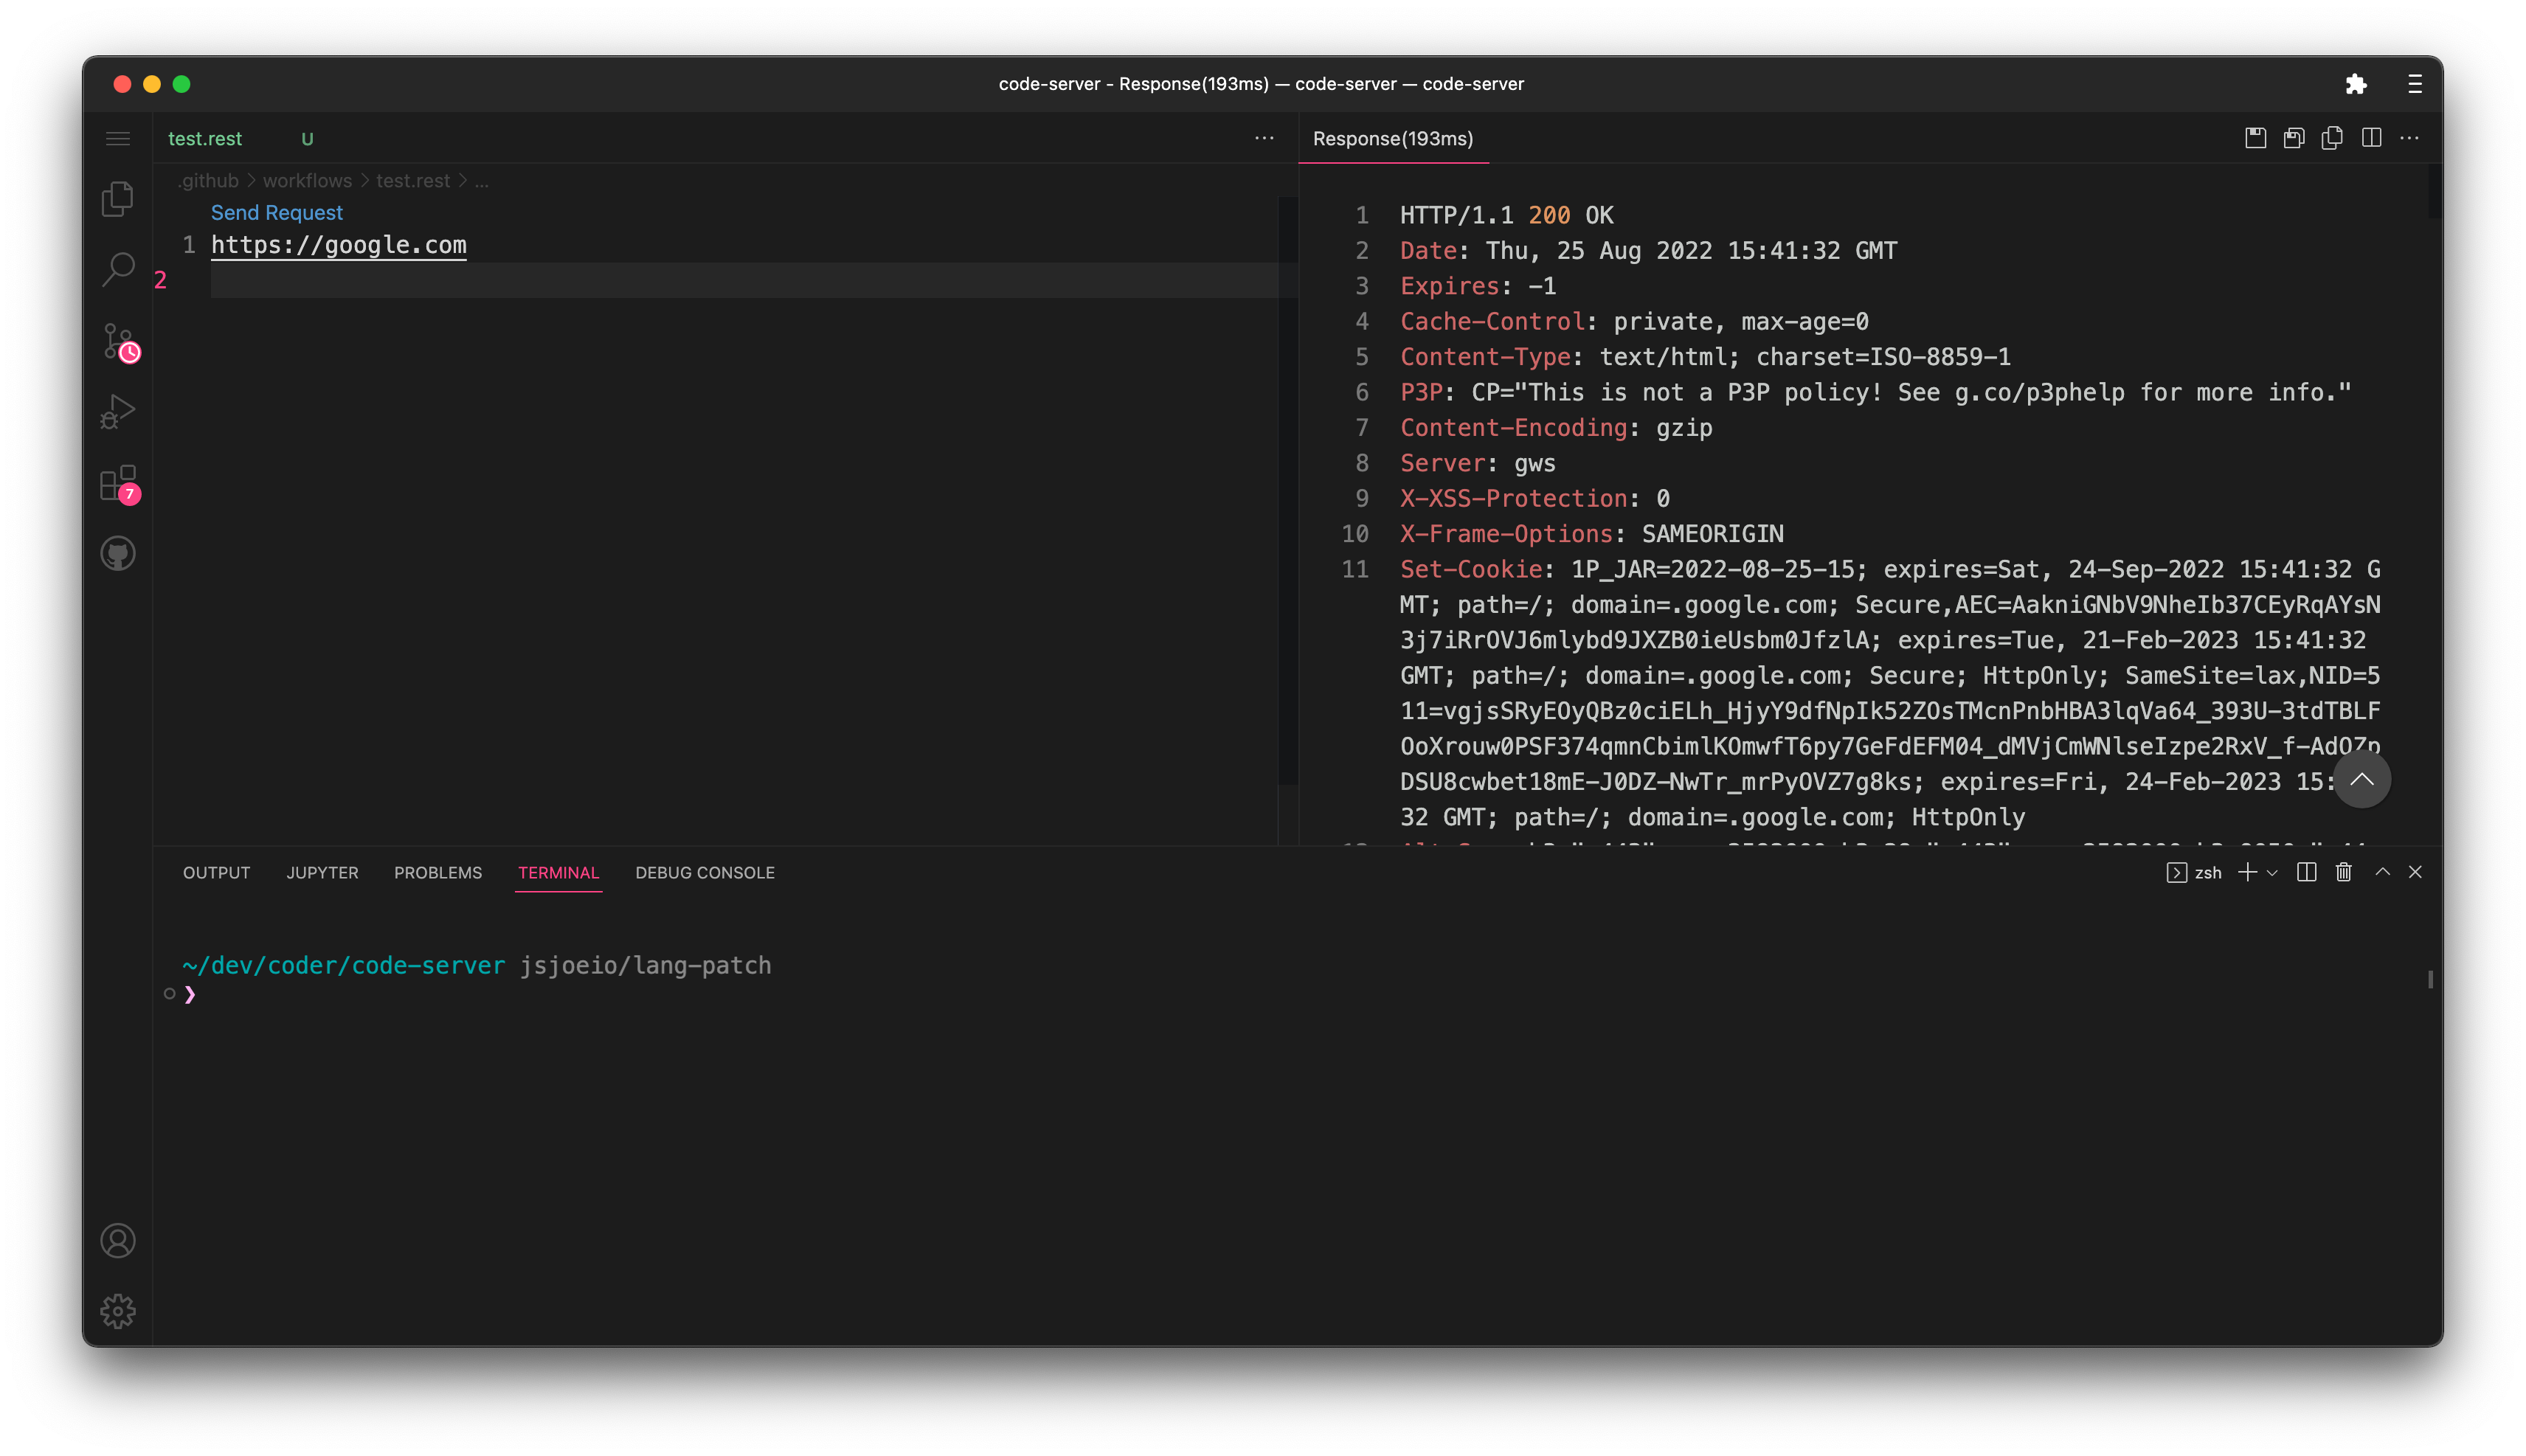Screen dimensions: 2526x1456
Task: Open the GitHub sidebar view
Action: [x=118, y=553]
